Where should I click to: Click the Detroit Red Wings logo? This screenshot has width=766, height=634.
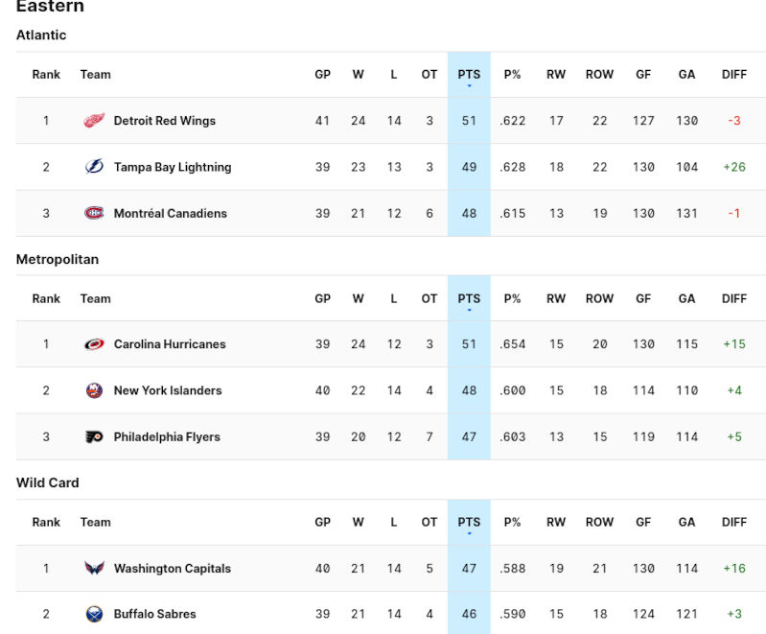pos(93,121)
